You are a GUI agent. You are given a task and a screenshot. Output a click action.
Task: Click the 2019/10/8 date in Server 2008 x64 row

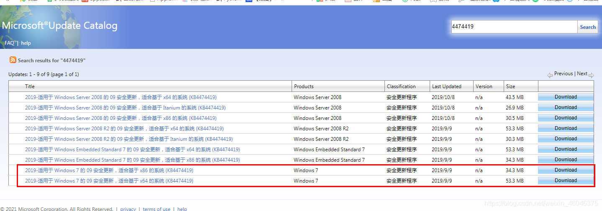(443, 97)
